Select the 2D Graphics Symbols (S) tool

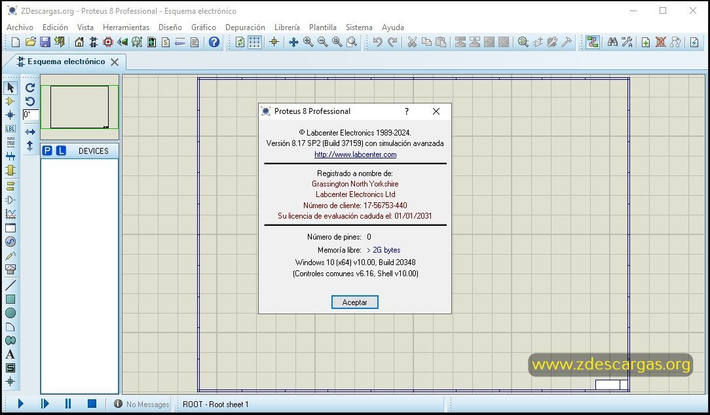(x=10, y=368)
